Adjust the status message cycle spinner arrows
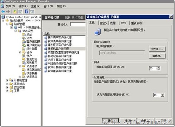175x127 pixels. click(162, 95)
